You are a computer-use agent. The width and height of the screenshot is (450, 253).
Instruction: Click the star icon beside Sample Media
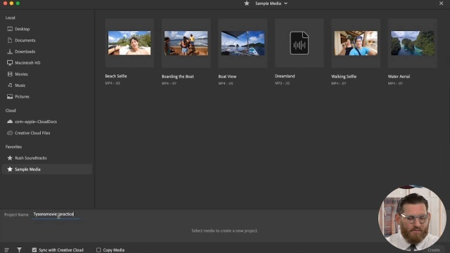point(10,169)
